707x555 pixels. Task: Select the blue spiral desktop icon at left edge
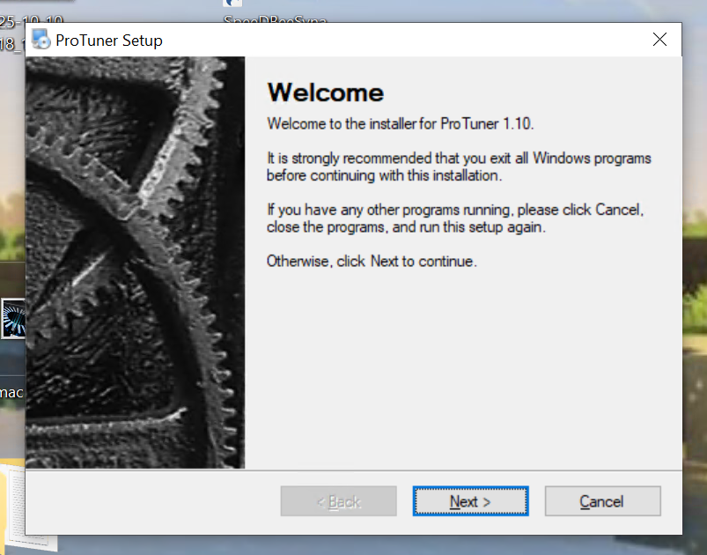click(12, 319)
